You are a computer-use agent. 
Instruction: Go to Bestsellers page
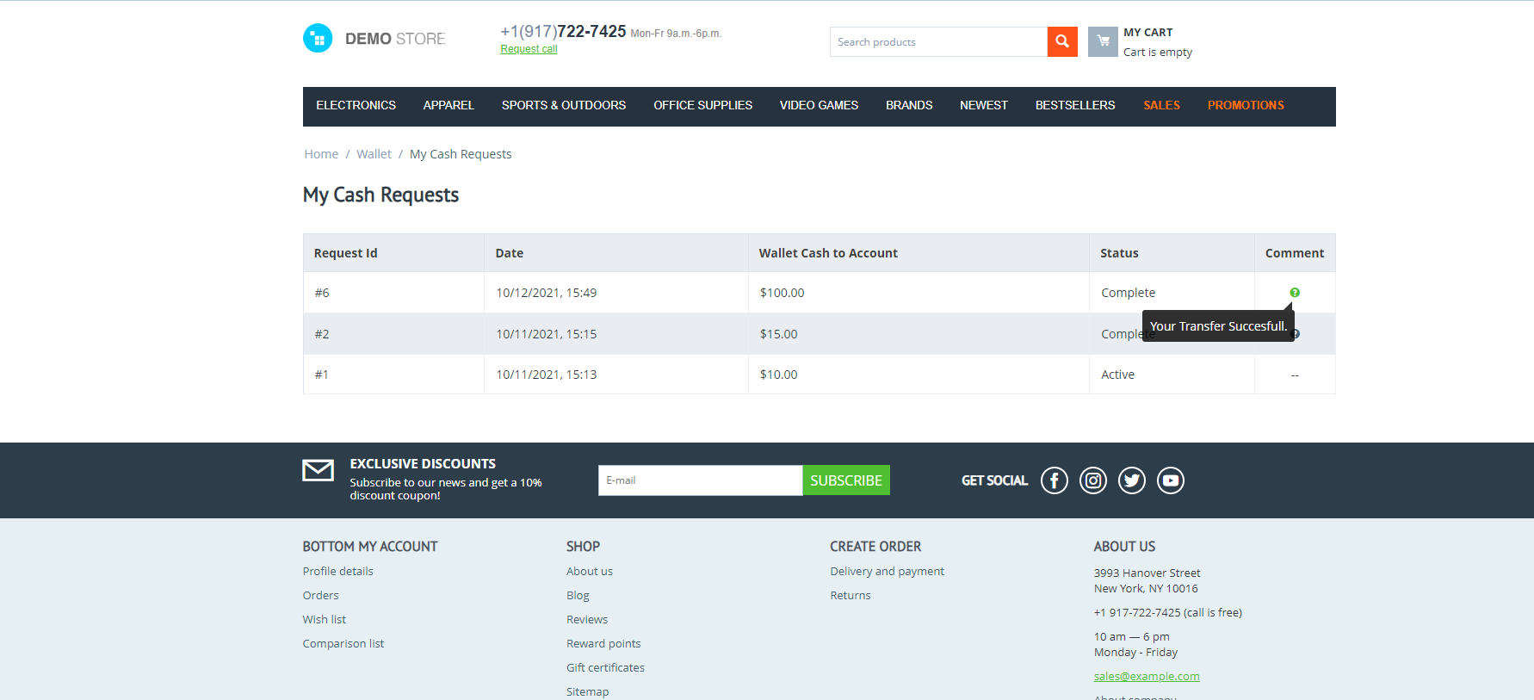point(1075,105)
